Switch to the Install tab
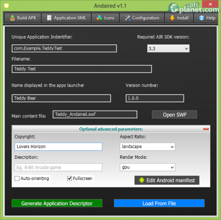The image size is (221, 220). pos(179,18)
